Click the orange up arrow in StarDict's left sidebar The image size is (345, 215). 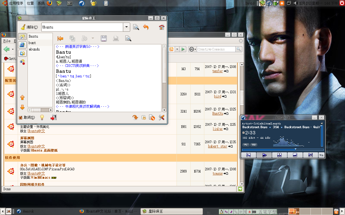pos(22,98)
